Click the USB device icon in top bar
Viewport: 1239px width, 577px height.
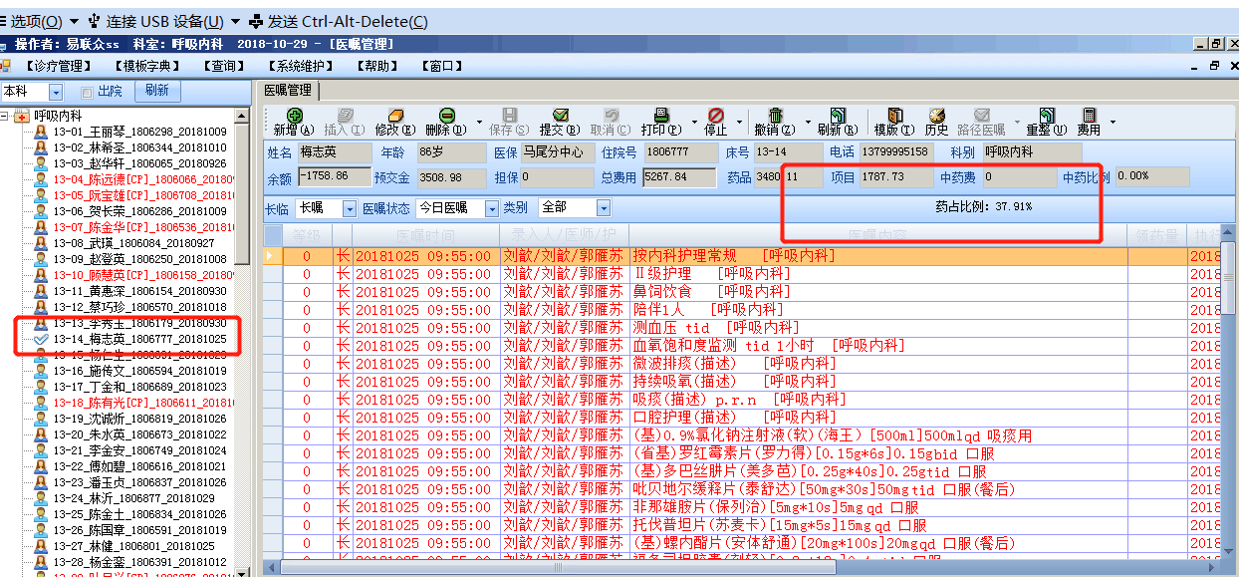[x=95, y=21]
